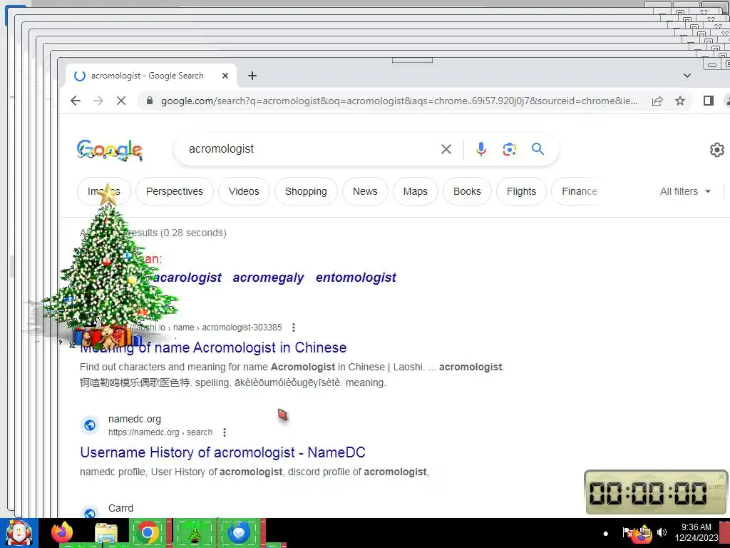Click the share page icon in address bar
This screenshot has height=548, width=730.
pyautogui.click(x=657, y=101)
